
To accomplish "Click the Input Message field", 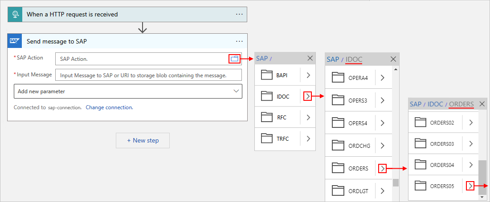I will click(148, 75).
